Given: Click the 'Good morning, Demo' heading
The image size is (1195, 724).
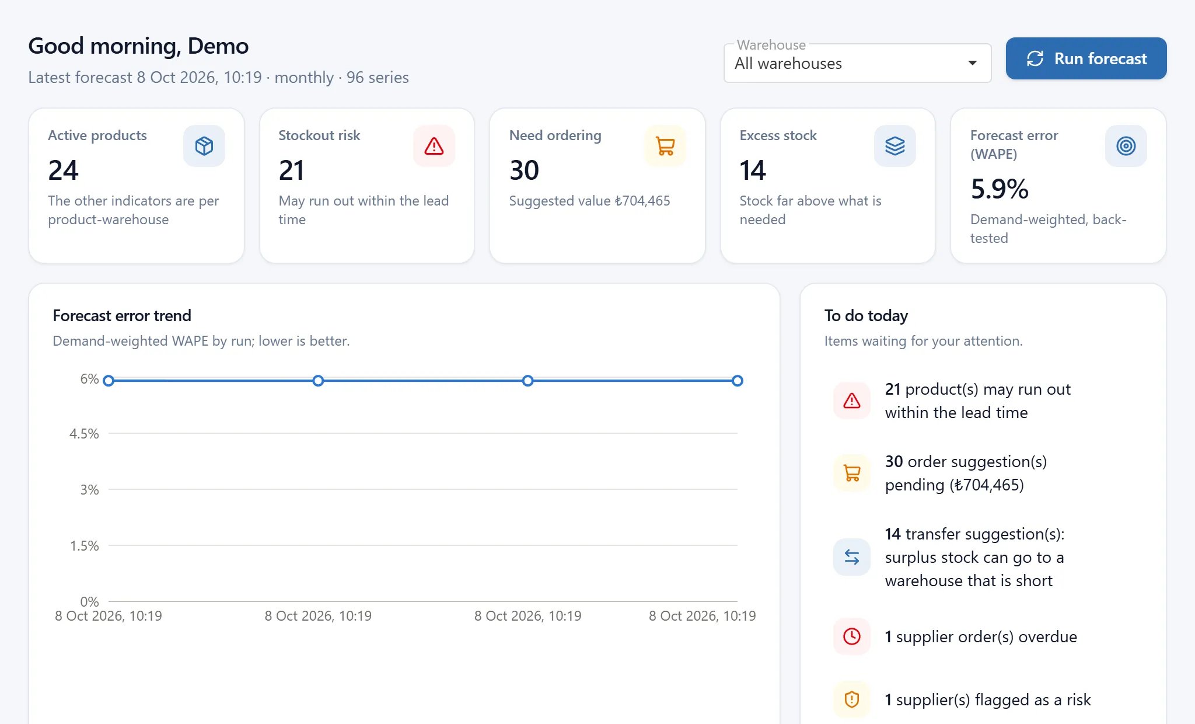Looking at the screenshot, I should (138, 46).
